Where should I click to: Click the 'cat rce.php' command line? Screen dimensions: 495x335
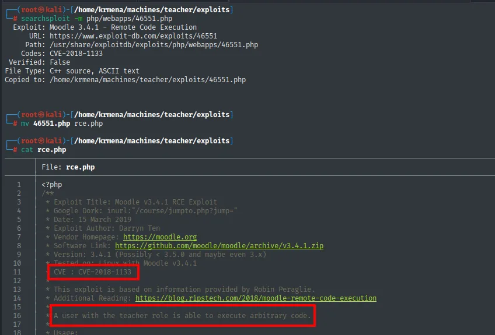(44, 150)
